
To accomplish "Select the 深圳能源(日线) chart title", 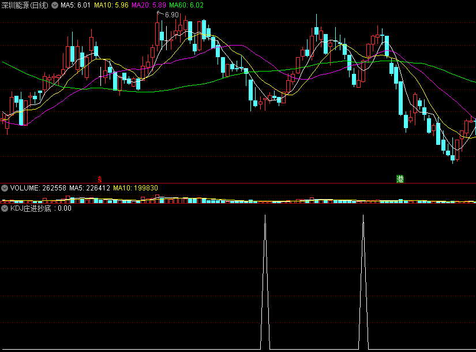I will tap(25, 5).
